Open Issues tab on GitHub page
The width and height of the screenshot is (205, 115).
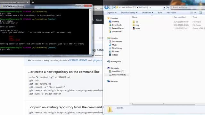[x=99, y=20]
